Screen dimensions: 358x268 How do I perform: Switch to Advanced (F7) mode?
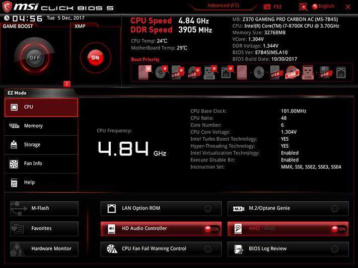point(223,6)
